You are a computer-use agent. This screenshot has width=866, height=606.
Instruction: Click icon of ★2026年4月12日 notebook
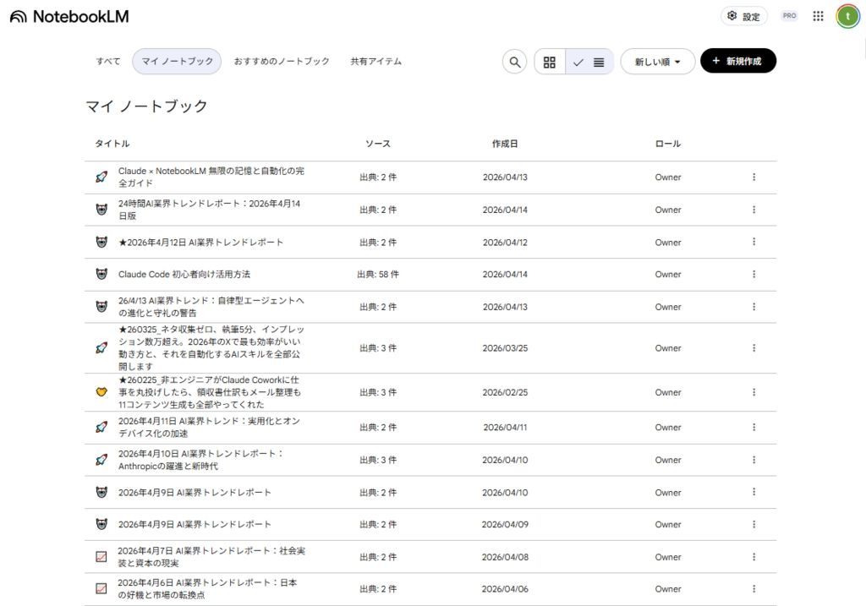[101, 243]
